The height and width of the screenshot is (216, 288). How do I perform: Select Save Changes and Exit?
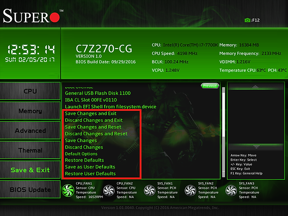(91, 113)
